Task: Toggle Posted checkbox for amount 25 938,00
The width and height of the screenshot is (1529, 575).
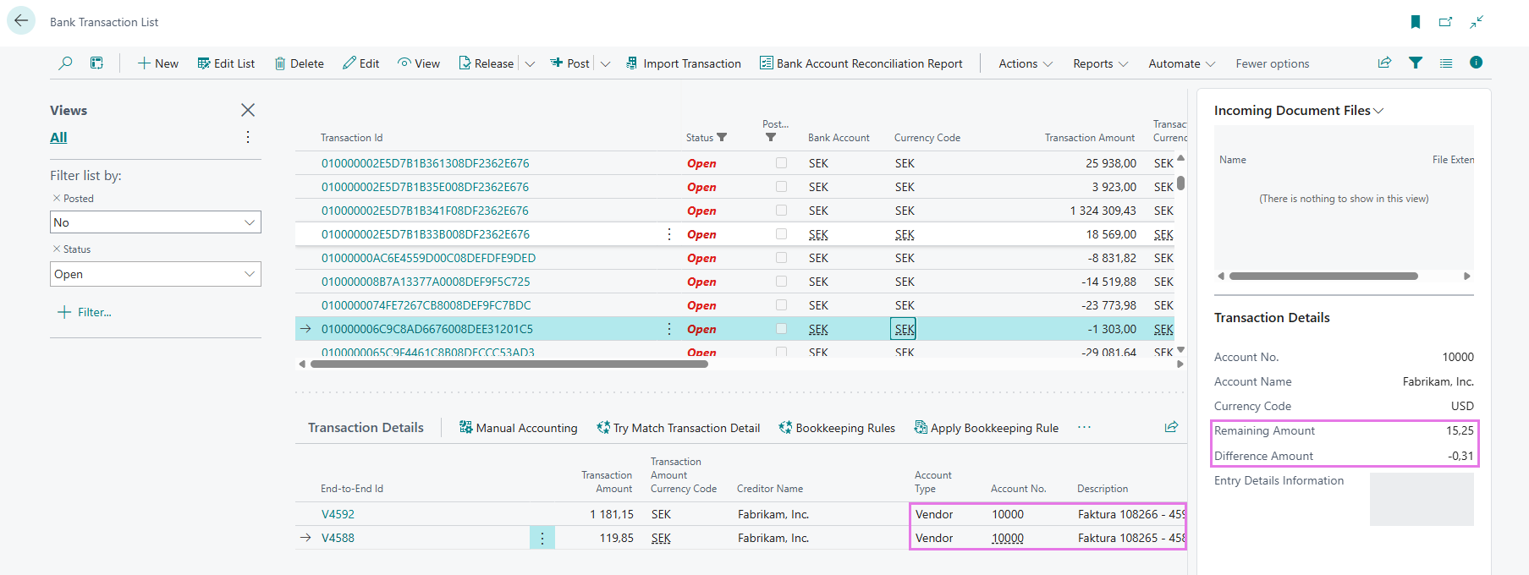Action: coord(781,163)
